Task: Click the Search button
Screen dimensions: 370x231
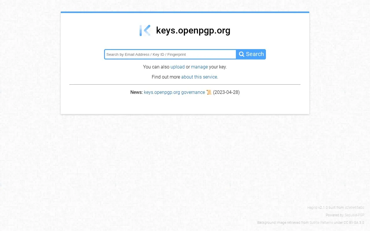Action: 251,54
